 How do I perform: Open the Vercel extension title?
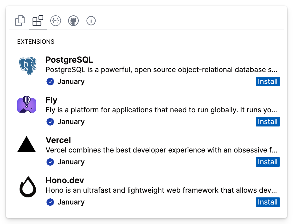(58, 140)
